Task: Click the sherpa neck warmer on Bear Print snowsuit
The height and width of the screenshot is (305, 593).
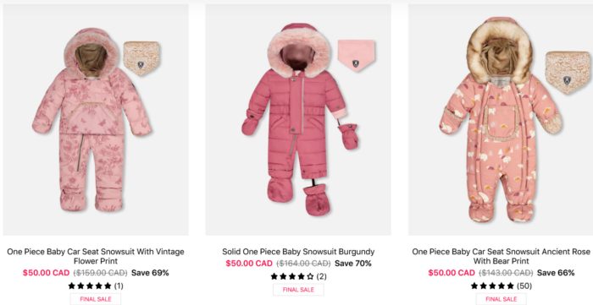Action: tap(568, 73)
